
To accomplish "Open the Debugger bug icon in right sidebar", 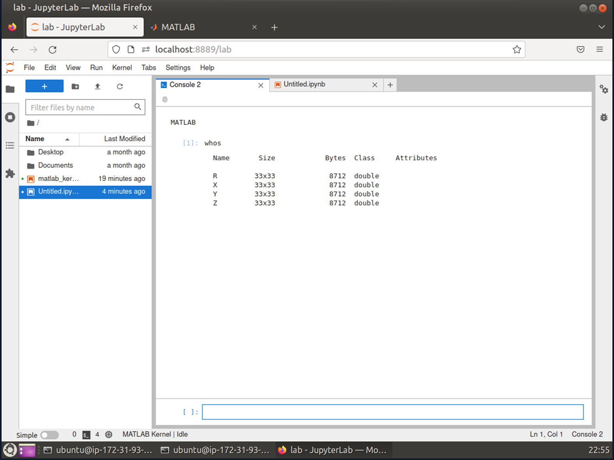I will [x=603, y=117].
